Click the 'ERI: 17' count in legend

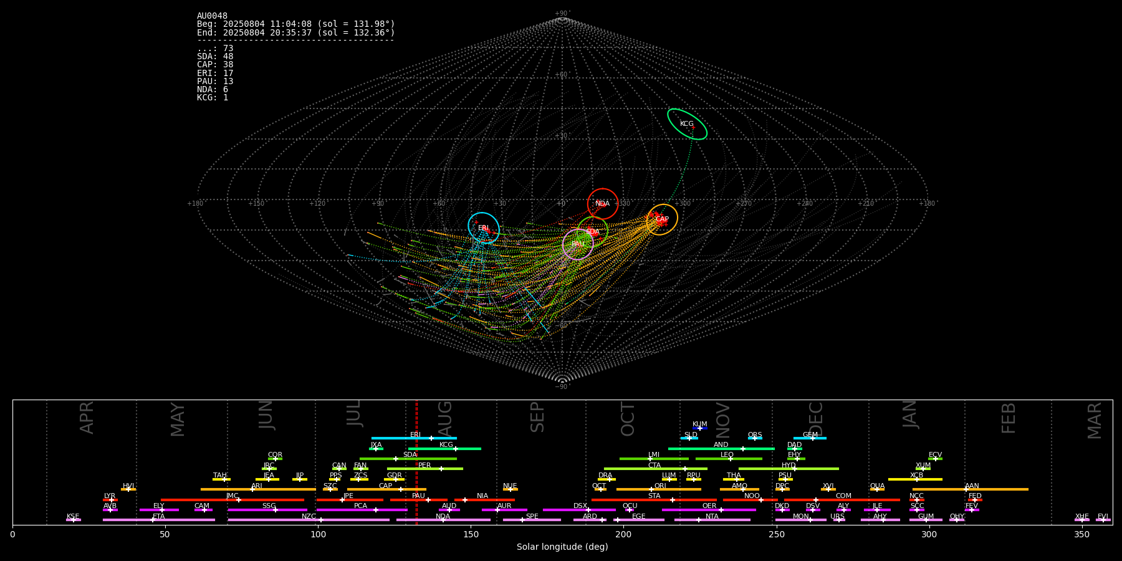(x=215, y=74)
